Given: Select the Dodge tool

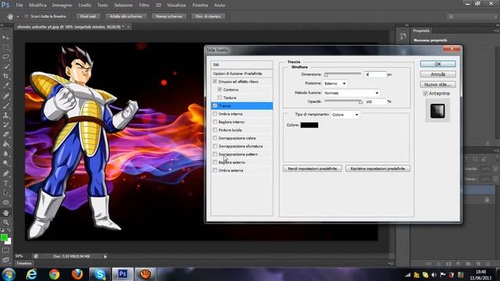Looking at the screenshot, I should (5, 163).
